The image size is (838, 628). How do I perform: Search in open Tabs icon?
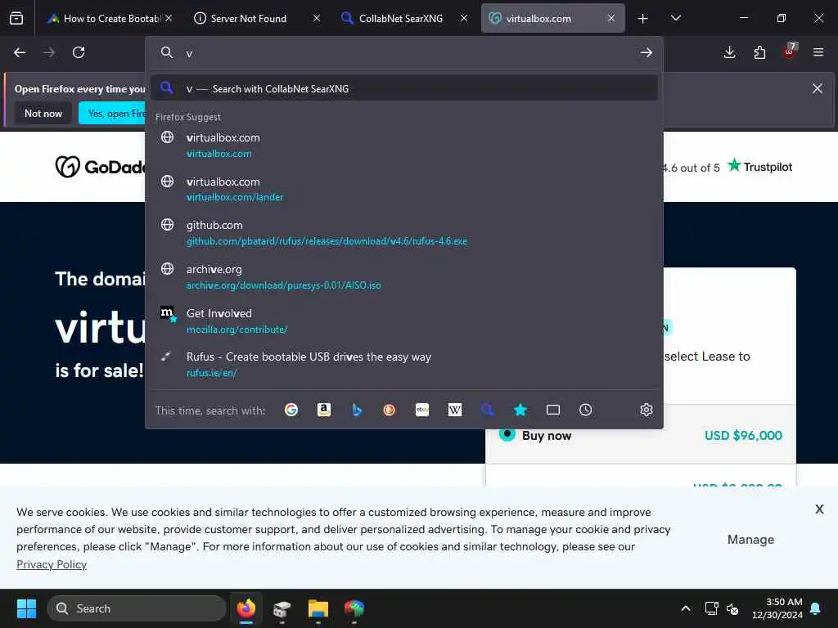(x=553, y=410)
